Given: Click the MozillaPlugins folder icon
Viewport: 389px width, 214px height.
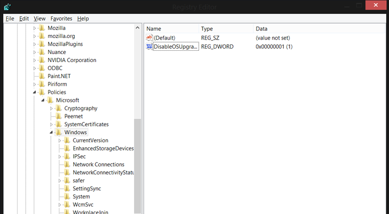Looking at the screenshot, I should [42, 44].
